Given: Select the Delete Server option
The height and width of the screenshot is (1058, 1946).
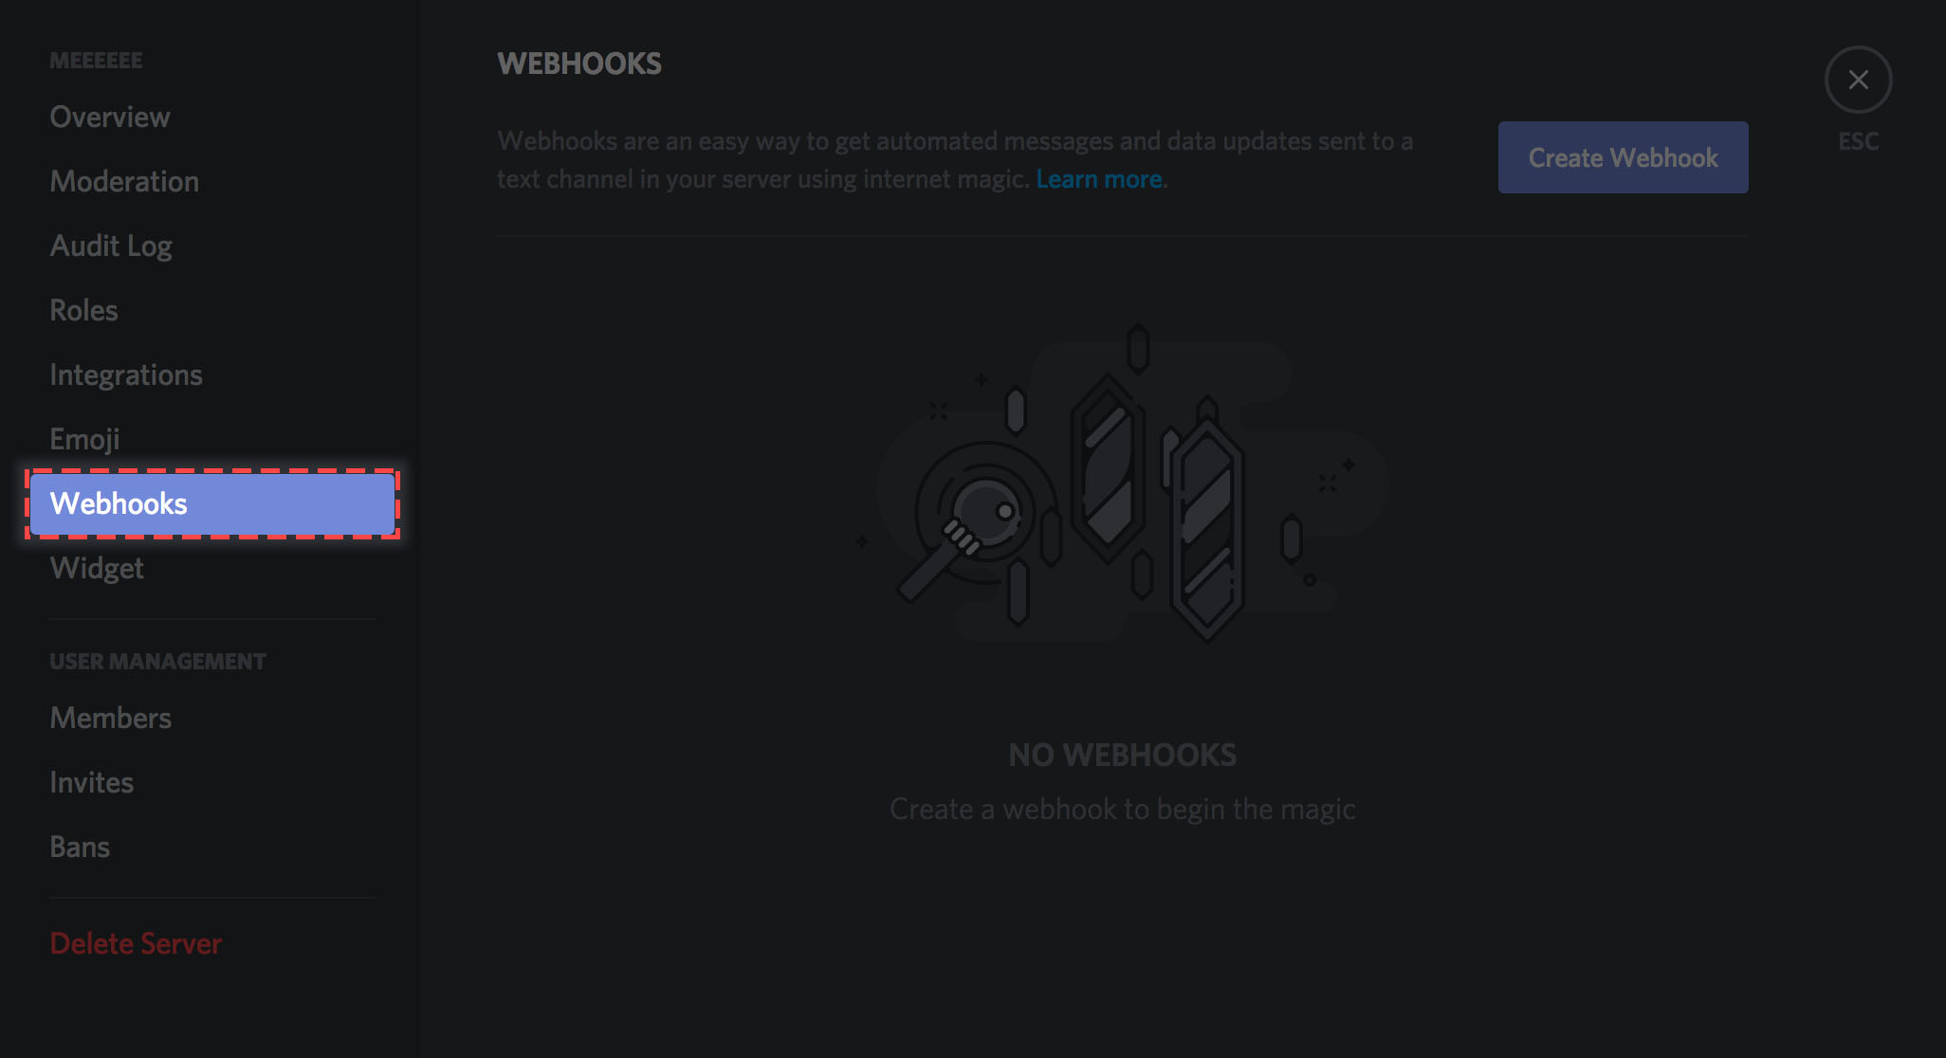Looking at the screenshot, I should (x=136, y=943).
